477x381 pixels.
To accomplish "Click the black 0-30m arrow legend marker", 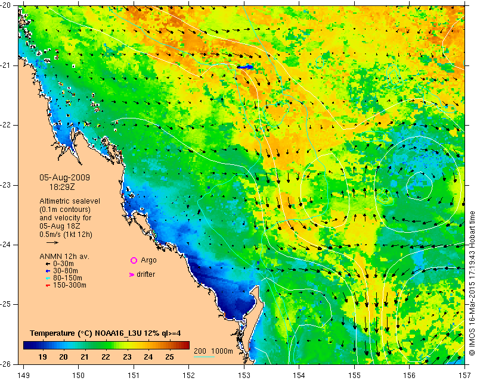I will click(48, 264).
